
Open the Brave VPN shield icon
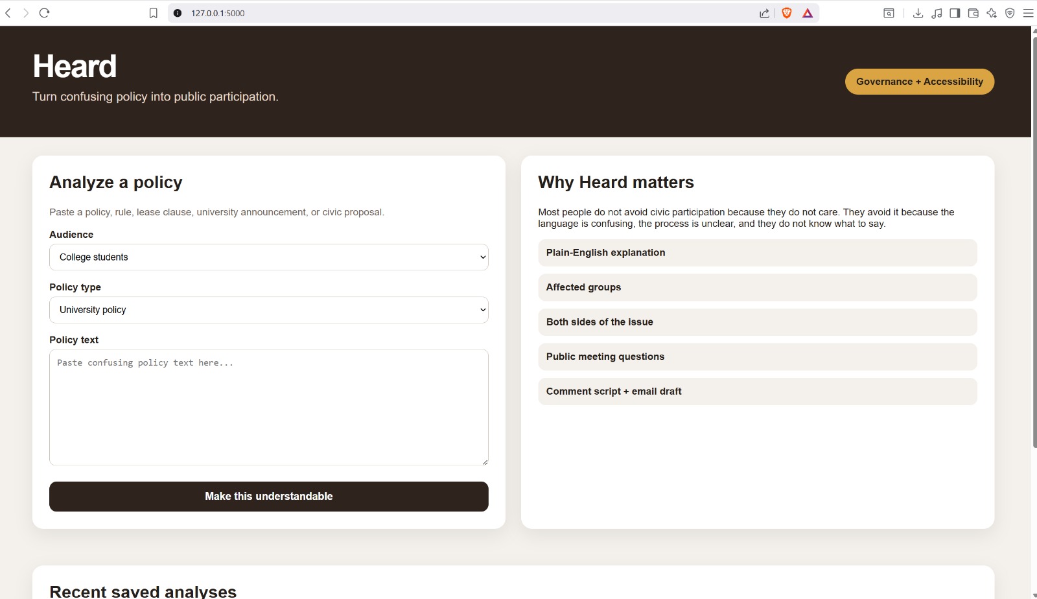[x=1010, y=13]
